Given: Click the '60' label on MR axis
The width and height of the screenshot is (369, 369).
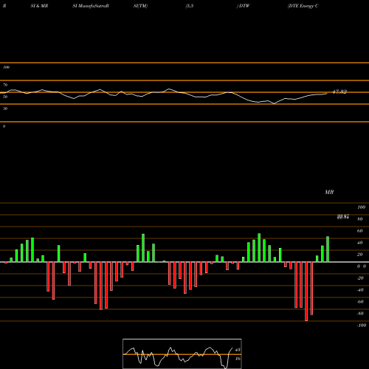Looking at the screenshot, I should (359, 231).
